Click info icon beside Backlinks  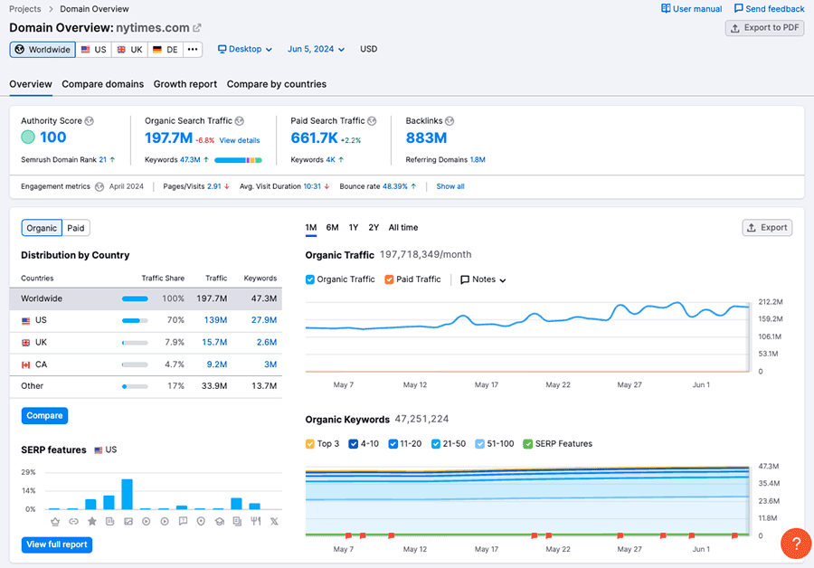coord(450,121)
